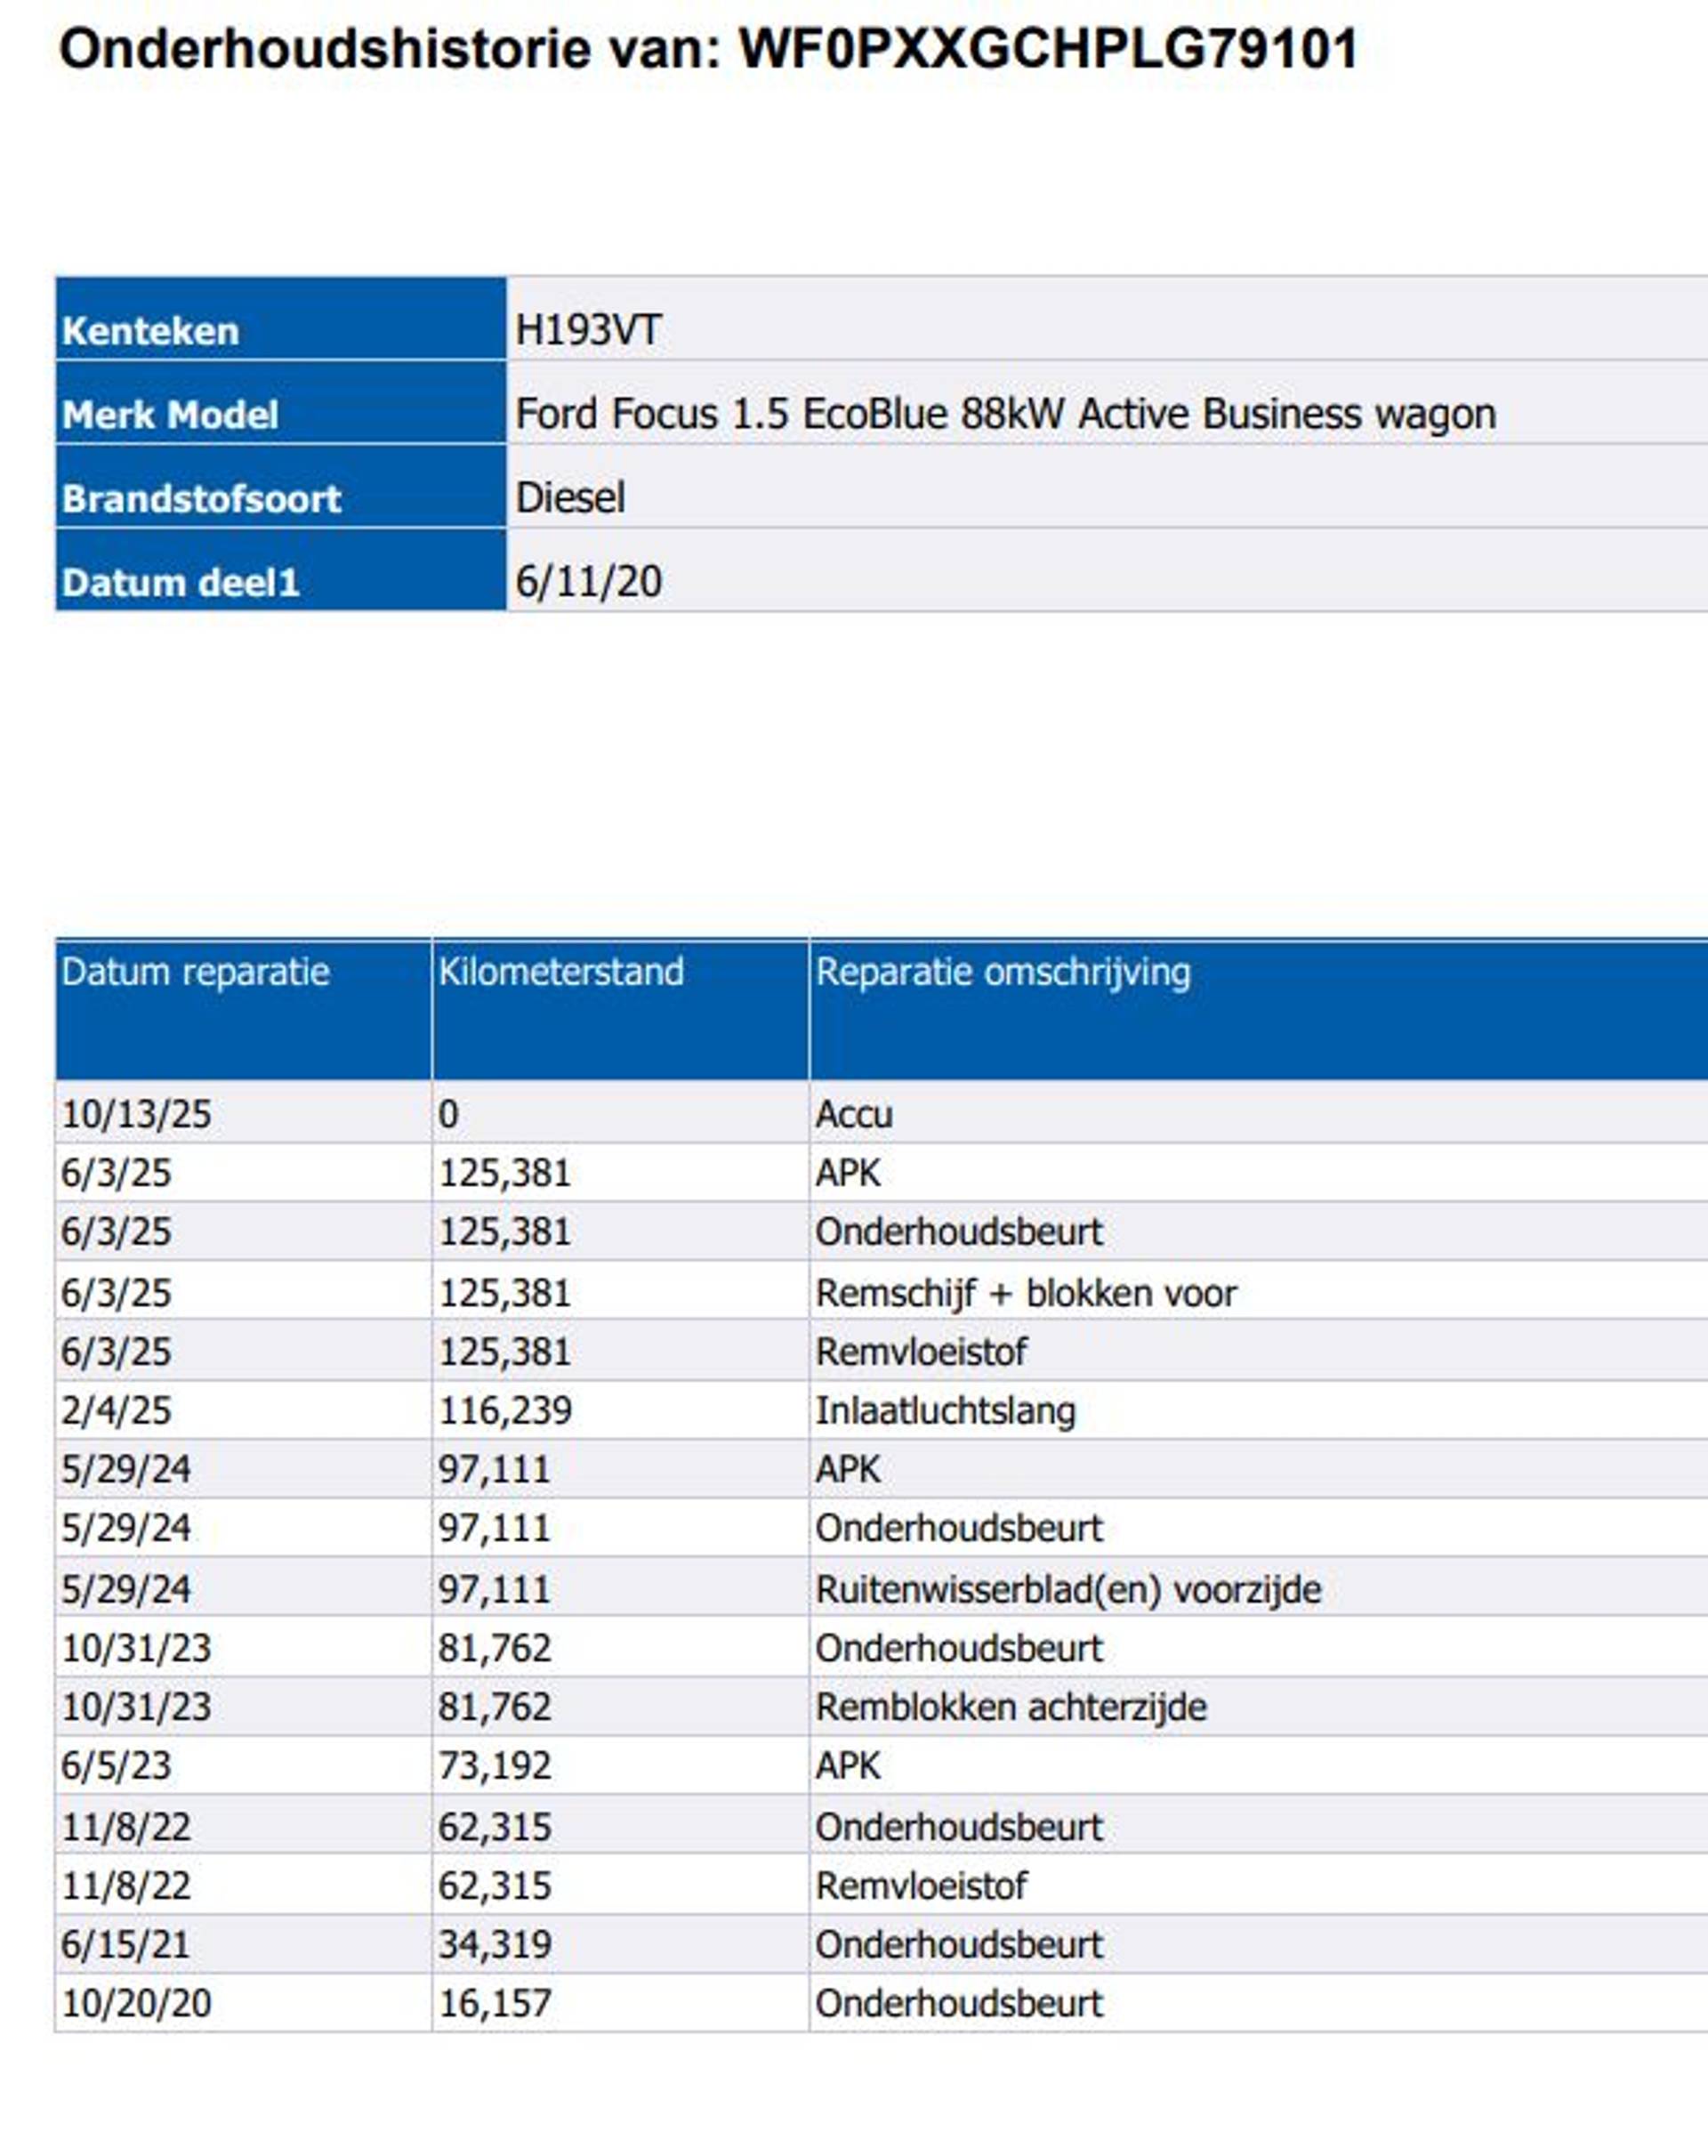Image resolution: width=1708 pixels, height=2156 pixels.
Task: Click the Remblokken achterzijde entry
Action: (x=1010, y=1707)
